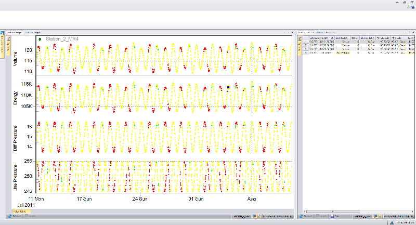Click pin icon beside the configuration log grid

(x=300, y=38)
